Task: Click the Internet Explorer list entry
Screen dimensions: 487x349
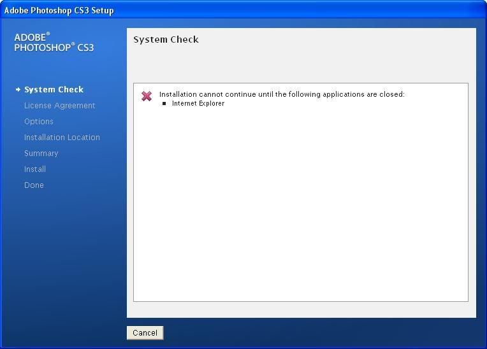Action: tap(198, 103)
